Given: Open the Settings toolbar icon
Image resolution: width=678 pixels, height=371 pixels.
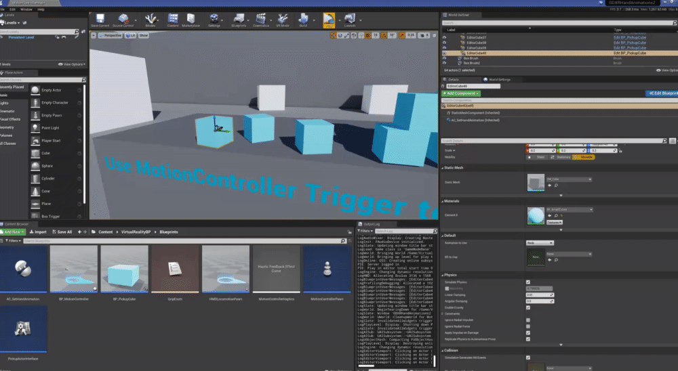Looking at the screenshot, I should coord(214,20).
